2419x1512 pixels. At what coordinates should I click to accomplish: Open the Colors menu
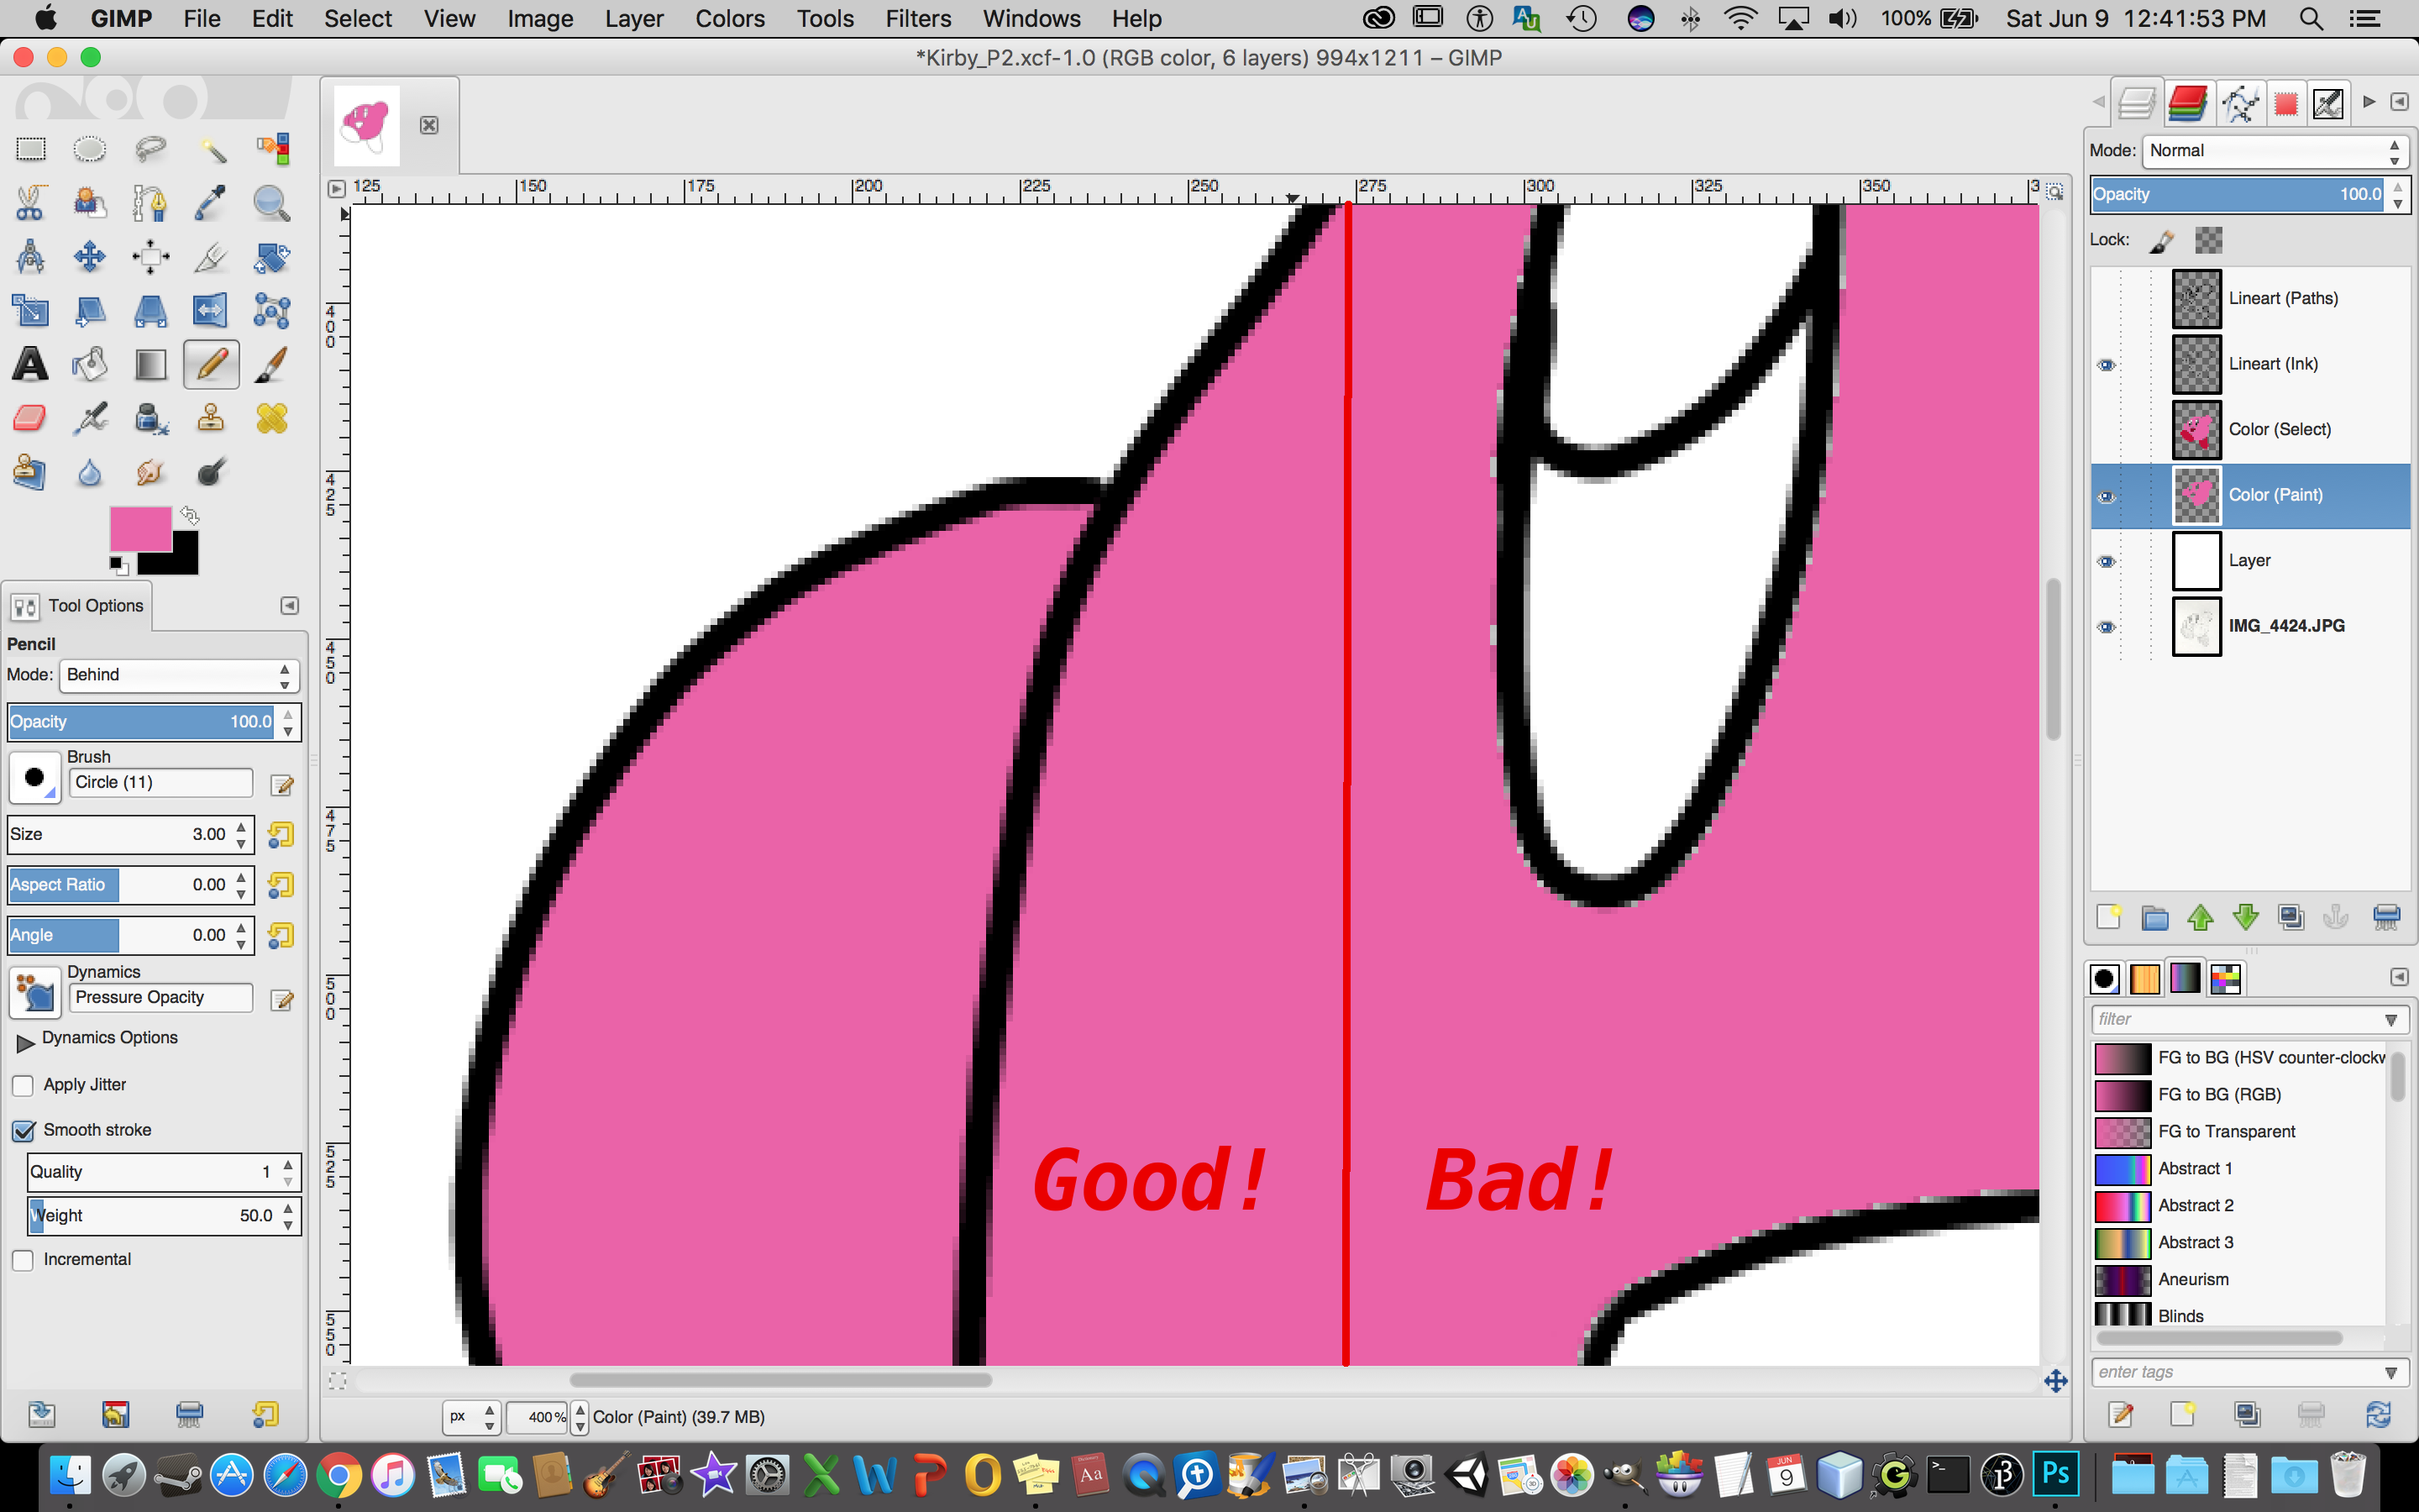click(730, 18)
